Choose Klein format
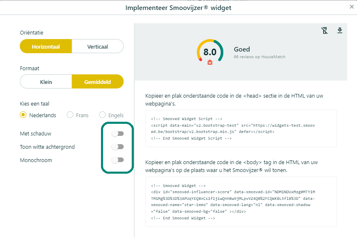The image size is (357, 241). click(46, 82)
